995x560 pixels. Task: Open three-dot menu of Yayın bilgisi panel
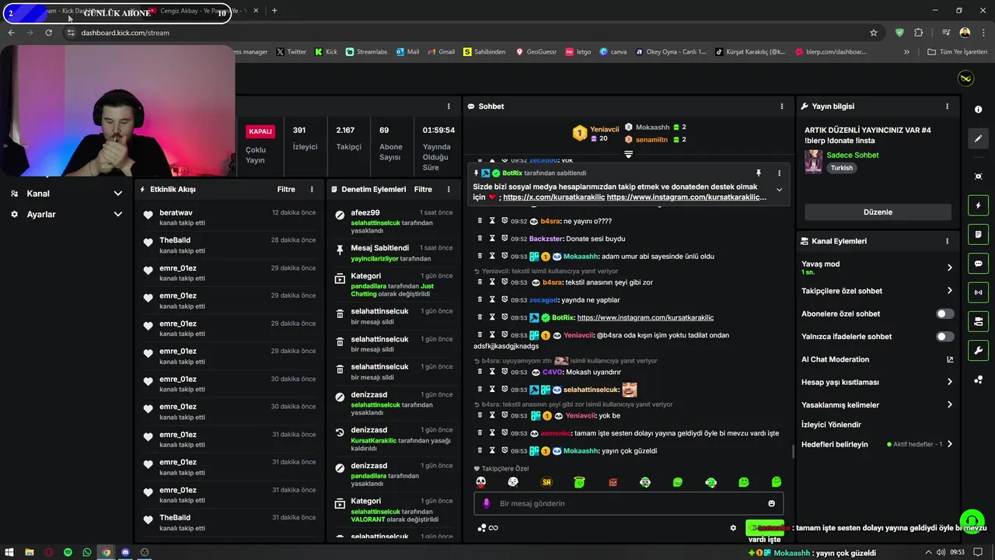click(947, 106)
